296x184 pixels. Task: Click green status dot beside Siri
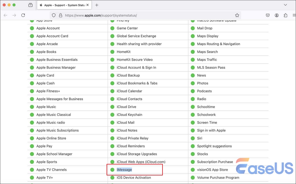click(193, 138)
